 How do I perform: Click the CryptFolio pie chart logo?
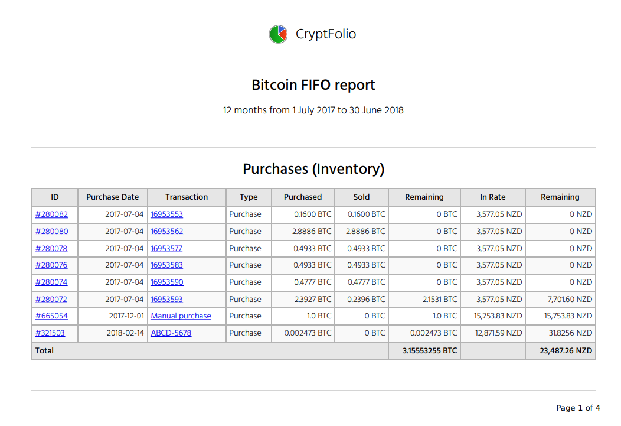click(277, 34)
